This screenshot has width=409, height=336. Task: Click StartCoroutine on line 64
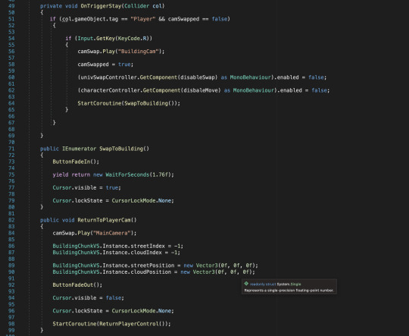99,103
